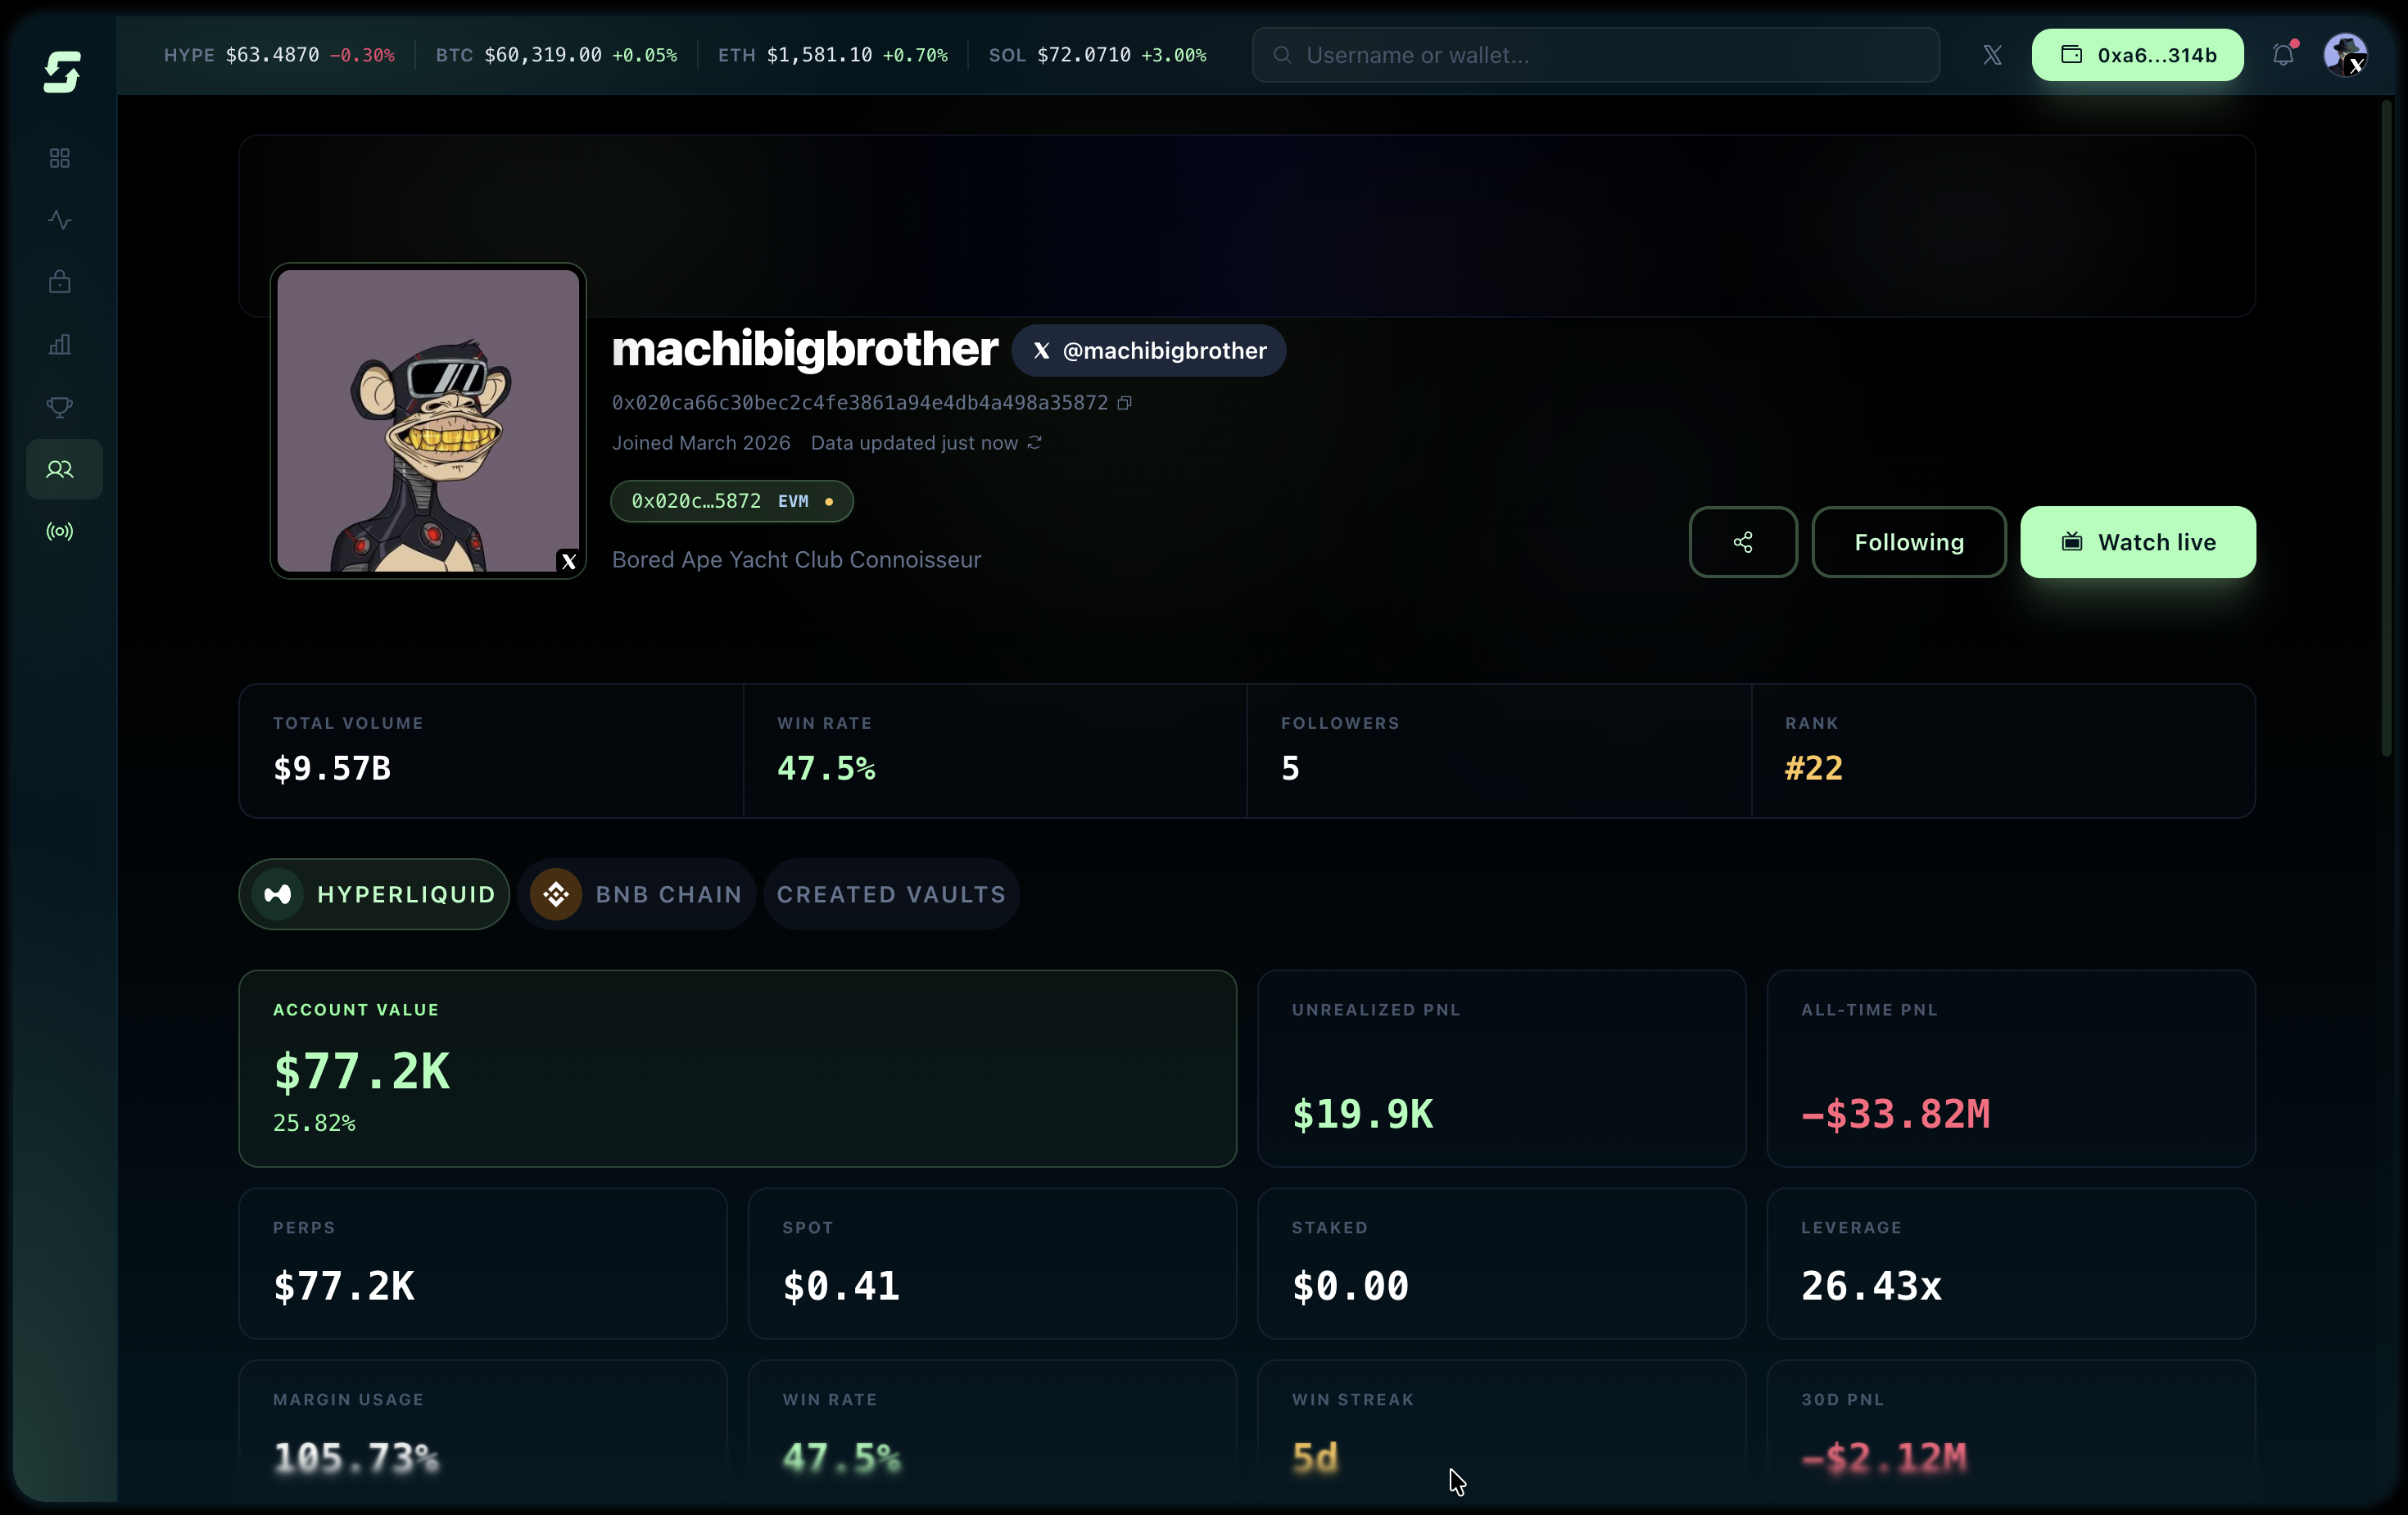Open the @machibigbrother X profile link
The image size is (2408, 1515).
1149,350
